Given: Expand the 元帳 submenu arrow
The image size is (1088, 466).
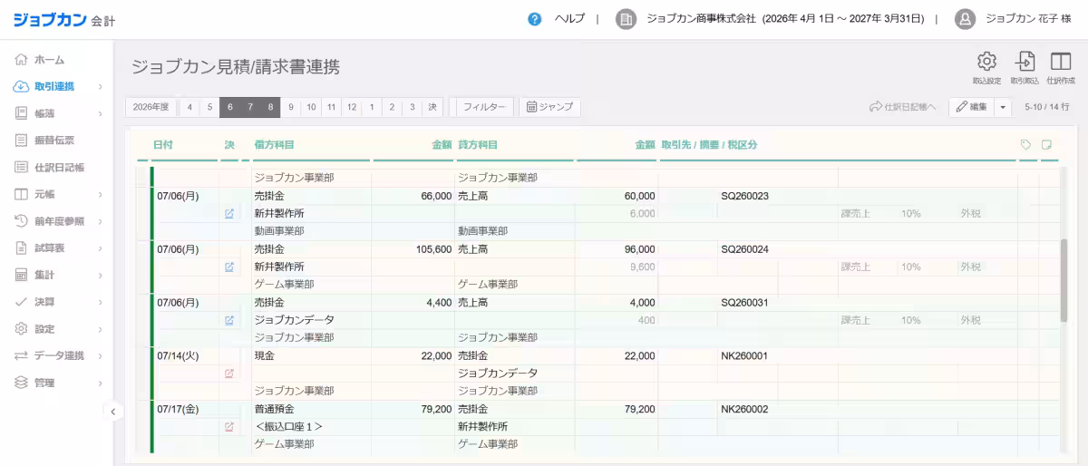Looking at the screenshot, I should pyautogui.click(x=100, y=194).
